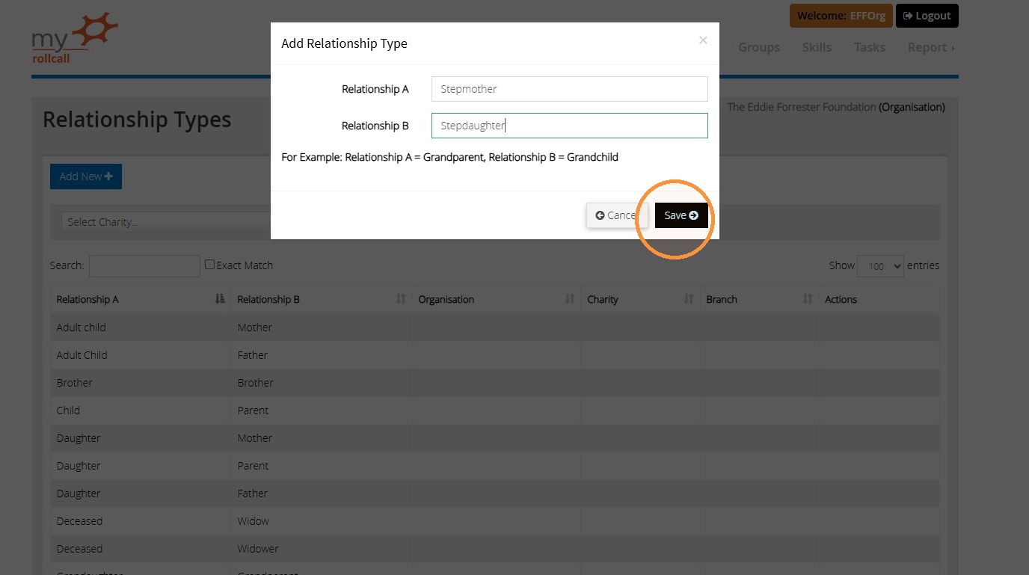1029x575 pixels.
Task: Select the Widower cell in Relationship B
Action: point(322,549)
